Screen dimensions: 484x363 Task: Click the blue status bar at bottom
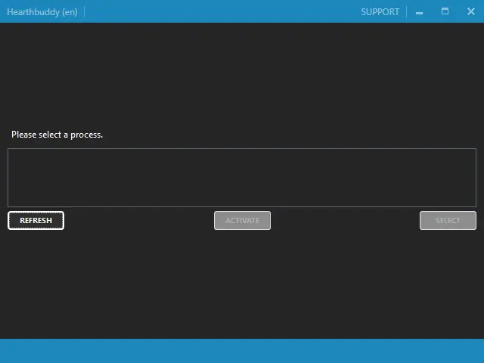pos(242,351)
